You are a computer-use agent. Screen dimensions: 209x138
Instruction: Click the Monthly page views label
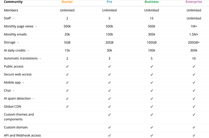point(18,26)
